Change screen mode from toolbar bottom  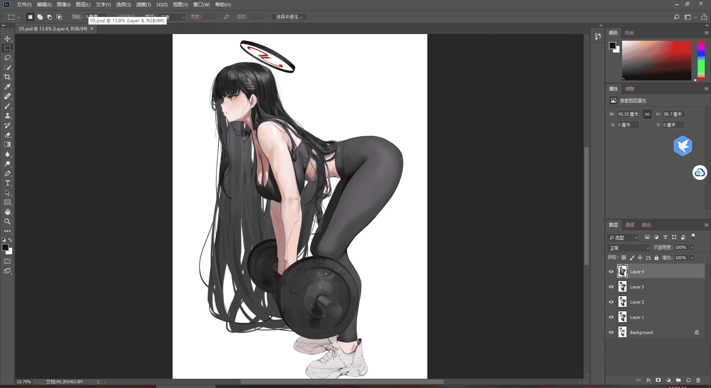click(7, 271)
